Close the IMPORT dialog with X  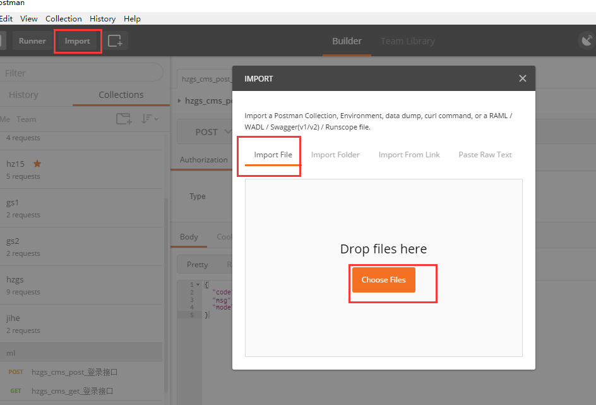(x=523, y=78)
